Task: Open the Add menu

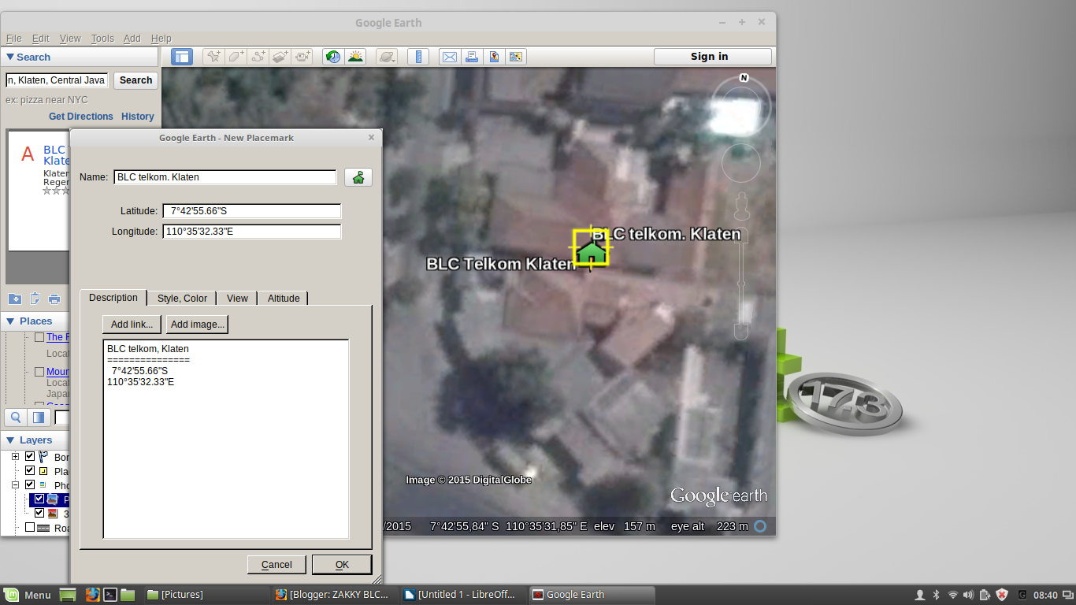Action: 132,38
